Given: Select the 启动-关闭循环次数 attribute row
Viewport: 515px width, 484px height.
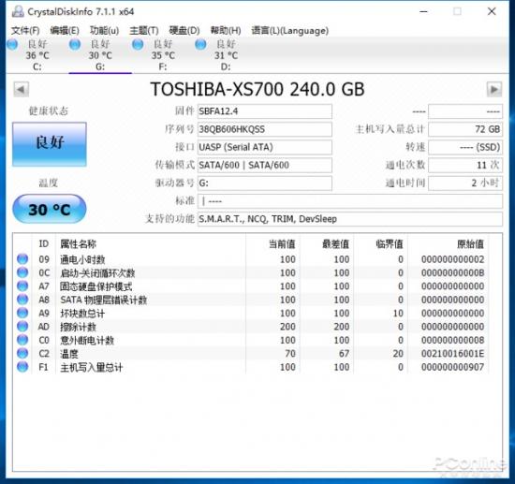Looking at the screenshot, I should tap(252, 272).
